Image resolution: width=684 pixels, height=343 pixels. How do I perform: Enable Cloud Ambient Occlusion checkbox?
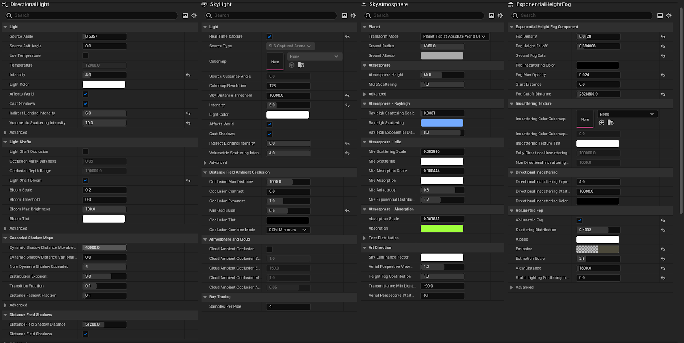[269, 249]
